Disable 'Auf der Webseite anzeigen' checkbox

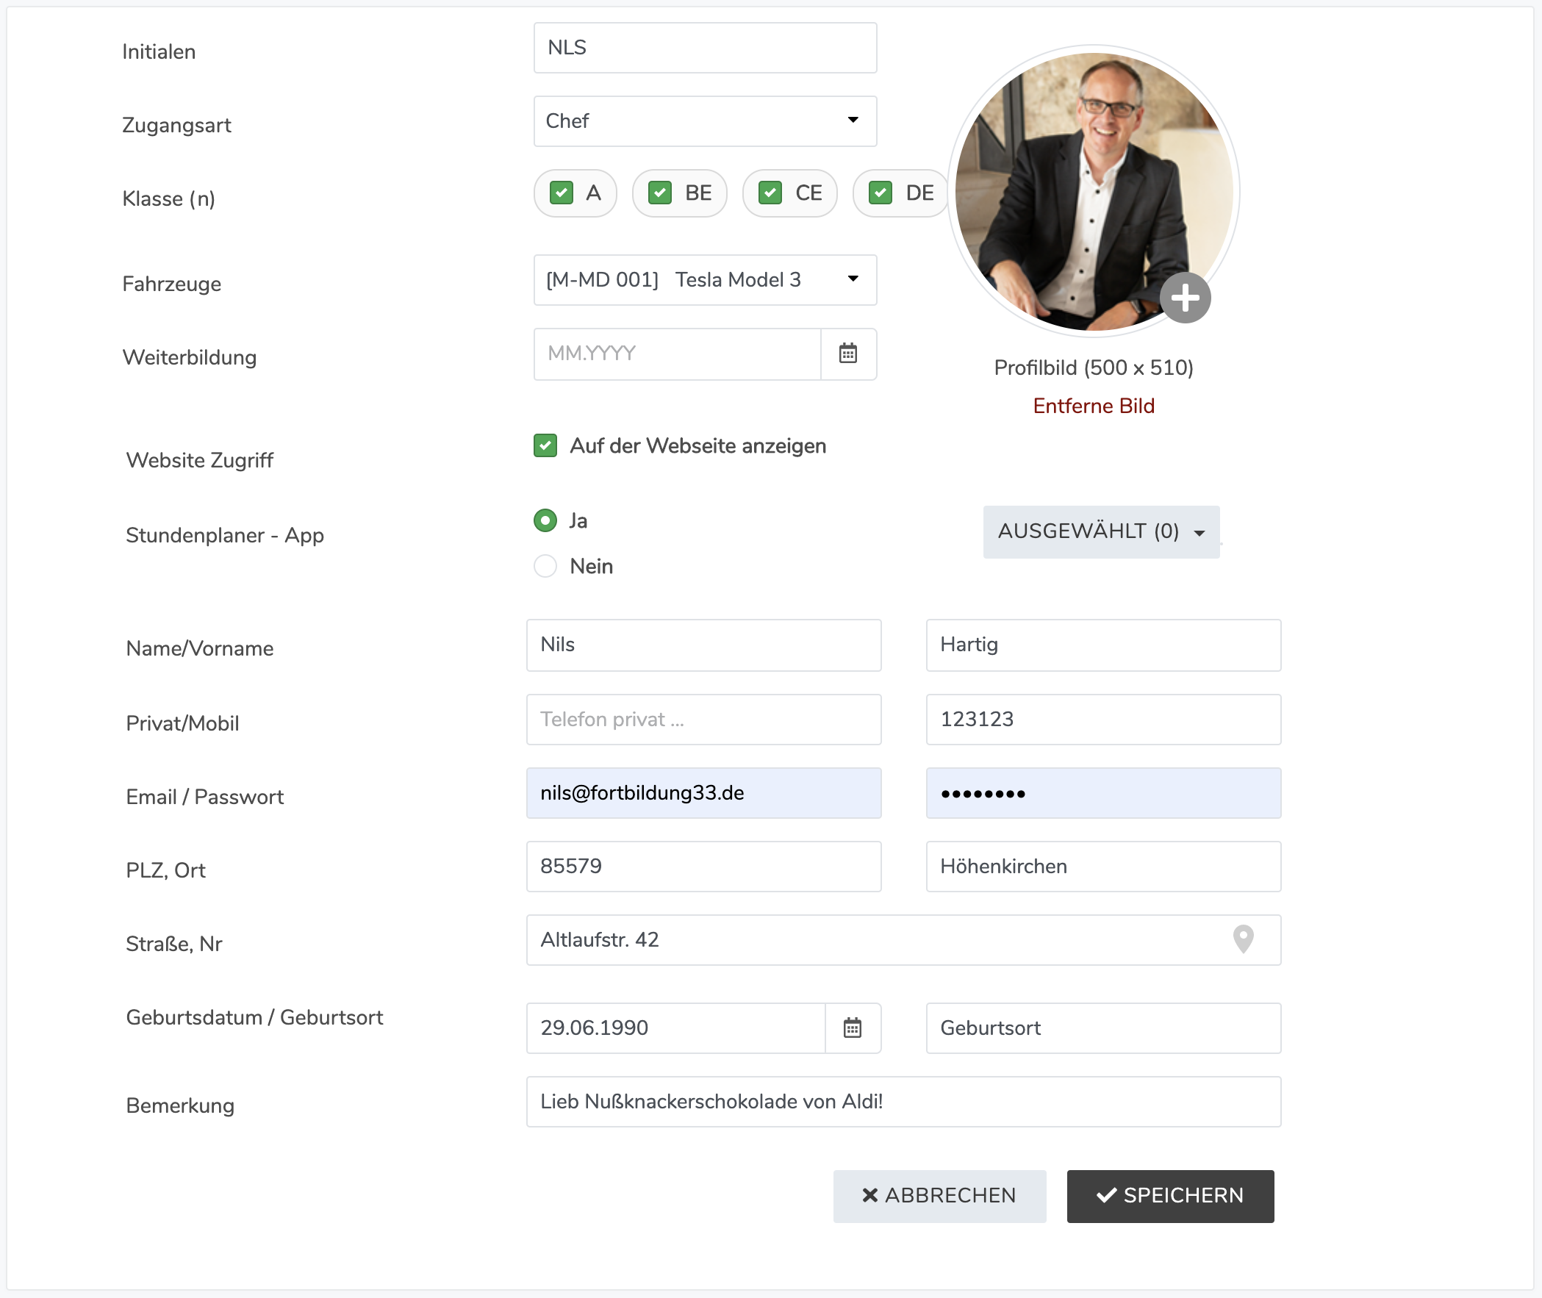click(x=545, y=446)
